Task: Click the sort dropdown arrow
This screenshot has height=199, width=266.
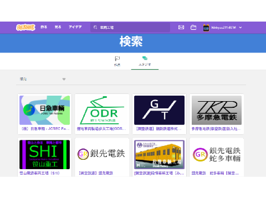Action: (x=64, y=79)
